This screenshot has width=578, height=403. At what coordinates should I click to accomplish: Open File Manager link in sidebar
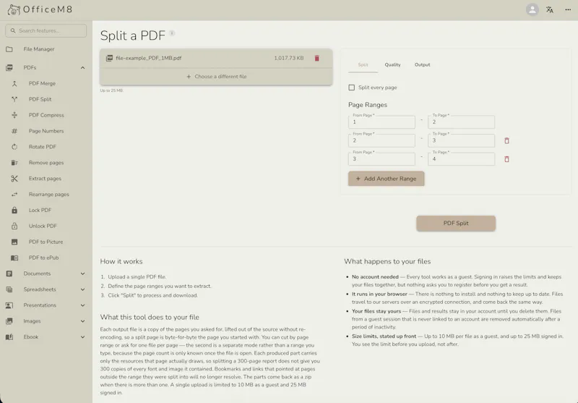click(x=39, y=49)
